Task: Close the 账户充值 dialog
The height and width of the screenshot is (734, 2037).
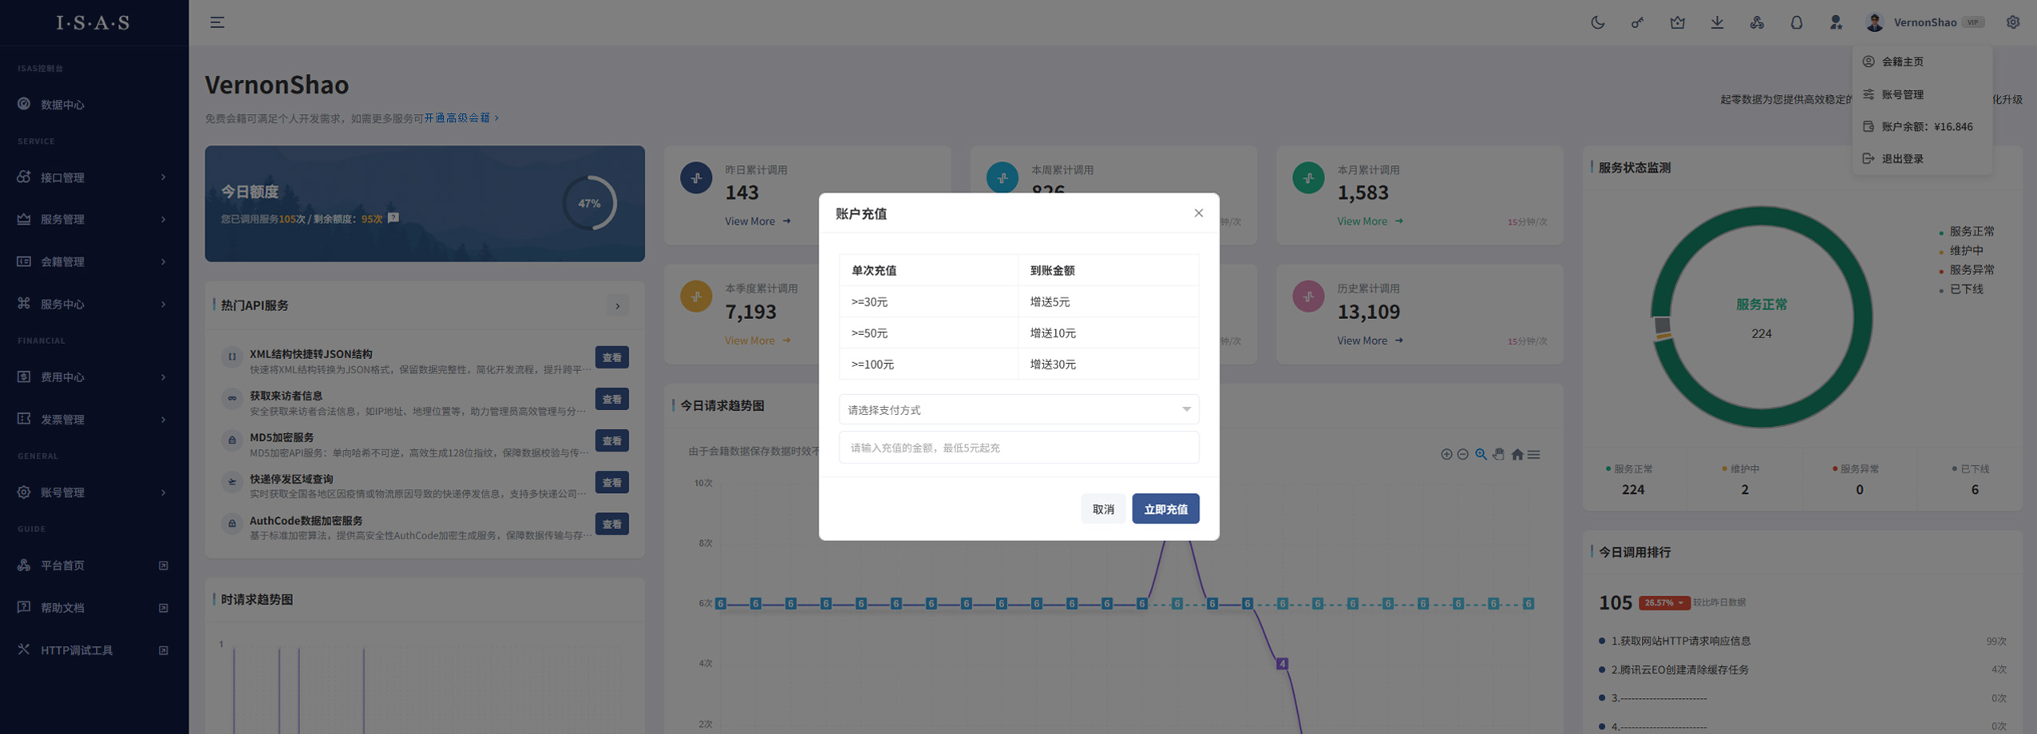Action: click(1198, 213)
